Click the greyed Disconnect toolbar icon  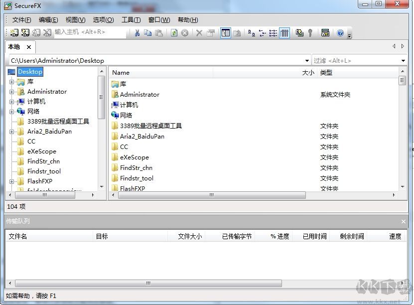coord(47,33)
